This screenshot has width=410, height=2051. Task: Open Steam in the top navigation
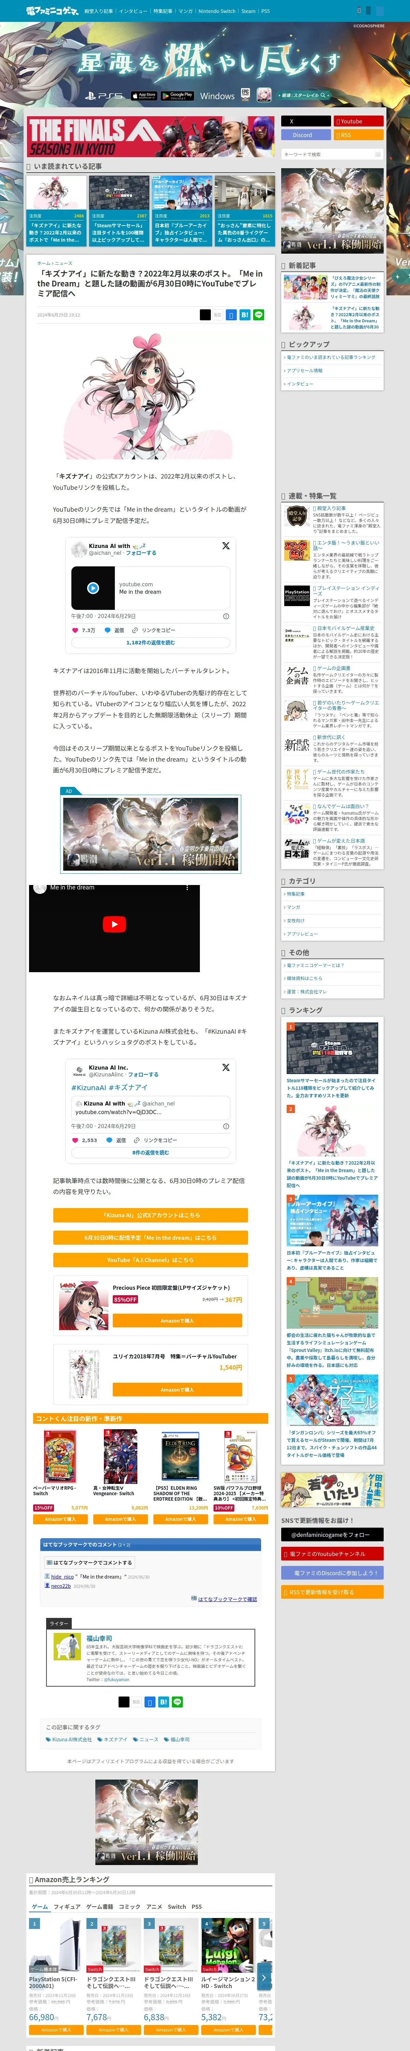[248, 11]
